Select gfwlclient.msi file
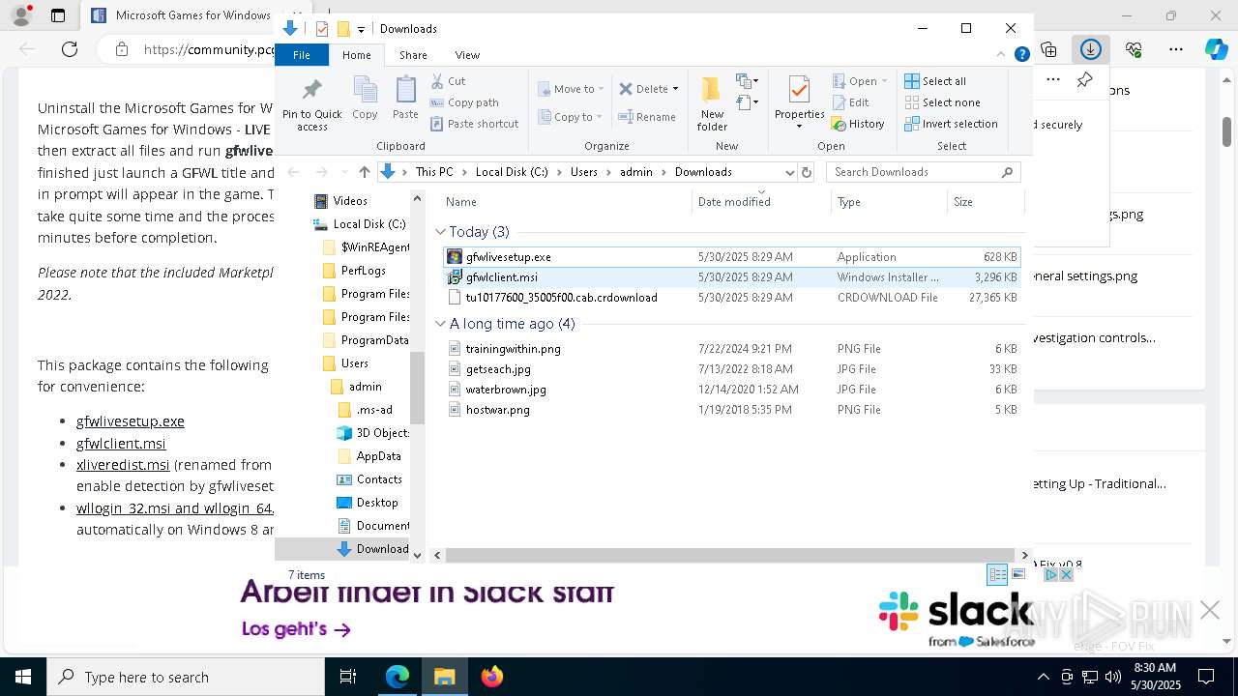 pos(731,277)
